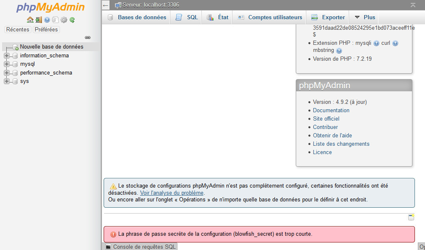
Task: Click the blowfish_secret error message text
Action: [215, 234]
